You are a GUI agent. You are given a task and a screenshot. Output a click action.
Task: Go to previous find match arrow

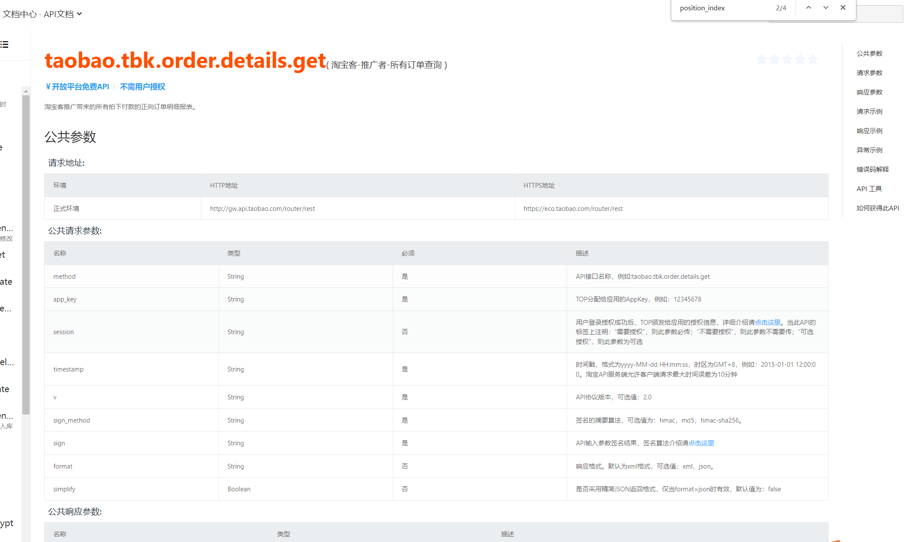(808, 8)
